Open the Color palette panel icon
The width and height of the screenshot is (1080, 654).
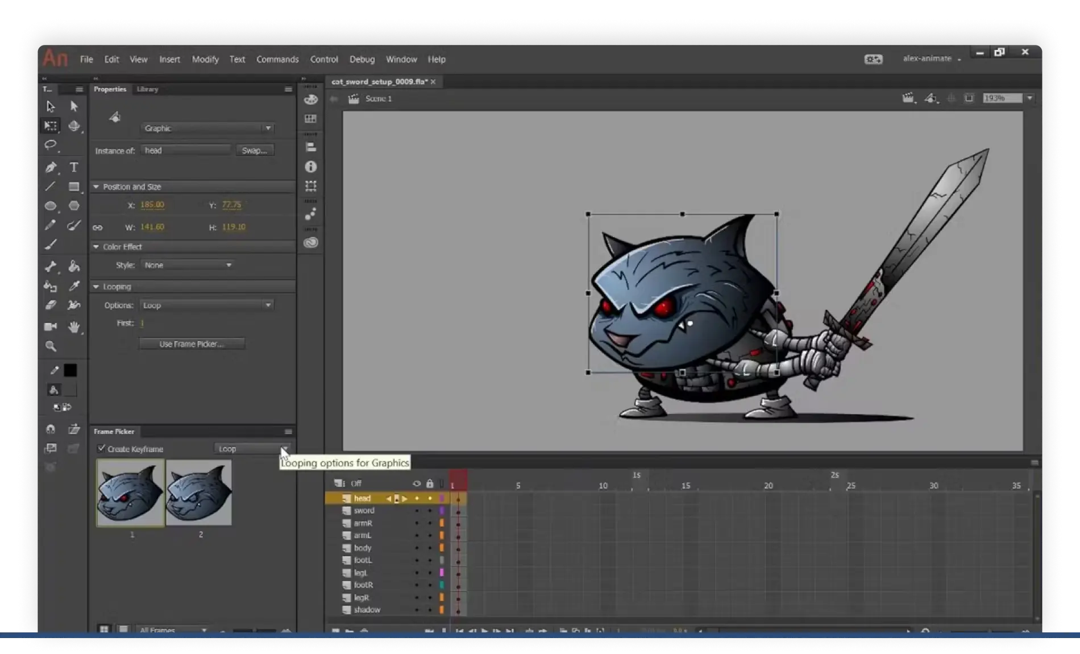(x=310, y=100)
